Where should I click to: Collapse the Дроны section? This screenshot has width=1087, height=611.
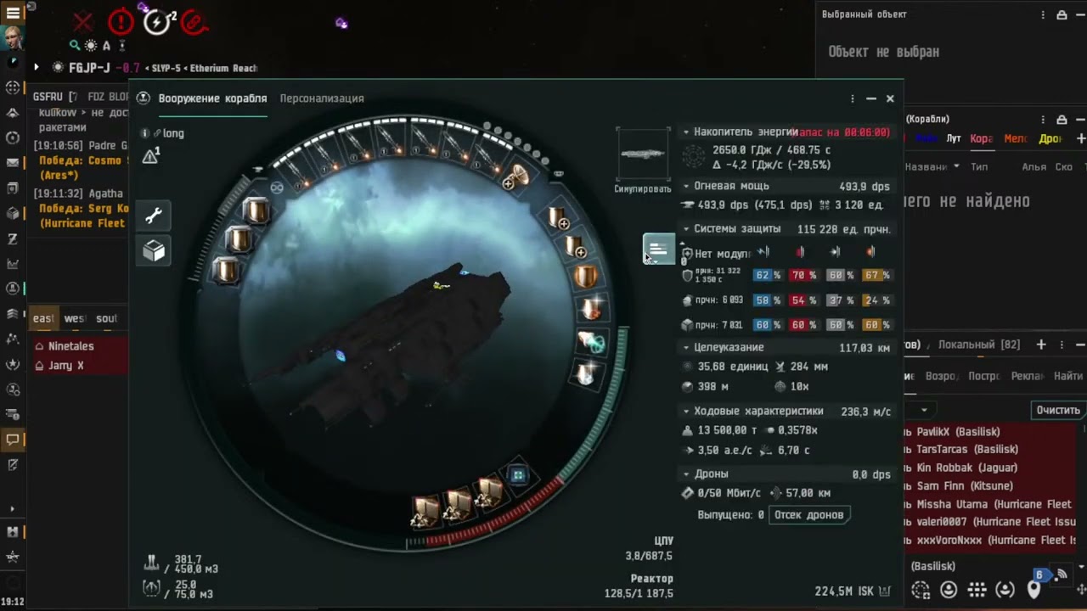coord(686,474)
